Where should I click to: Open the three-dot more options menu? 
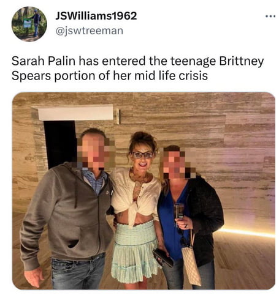[x=270, y=16]
